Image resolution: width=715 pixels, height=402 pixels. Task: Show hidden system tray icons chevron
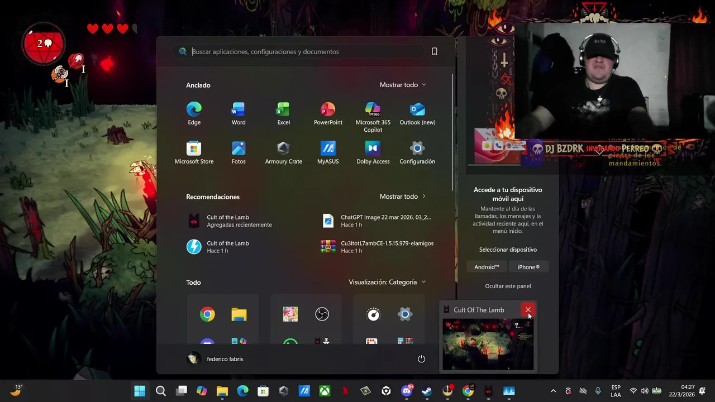coord(553,391)
